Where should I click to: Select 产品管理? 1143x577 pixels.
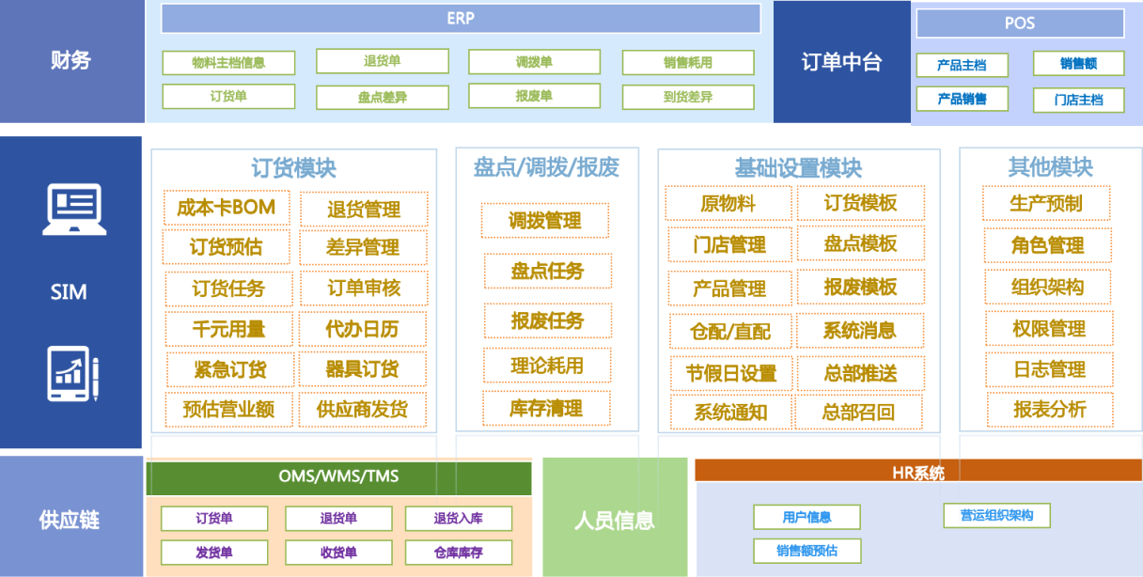730,288
